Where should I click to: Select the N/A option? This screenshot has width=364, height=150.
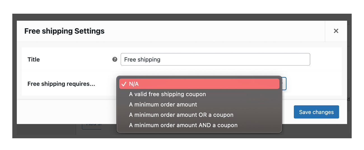[x=199, y=84]
